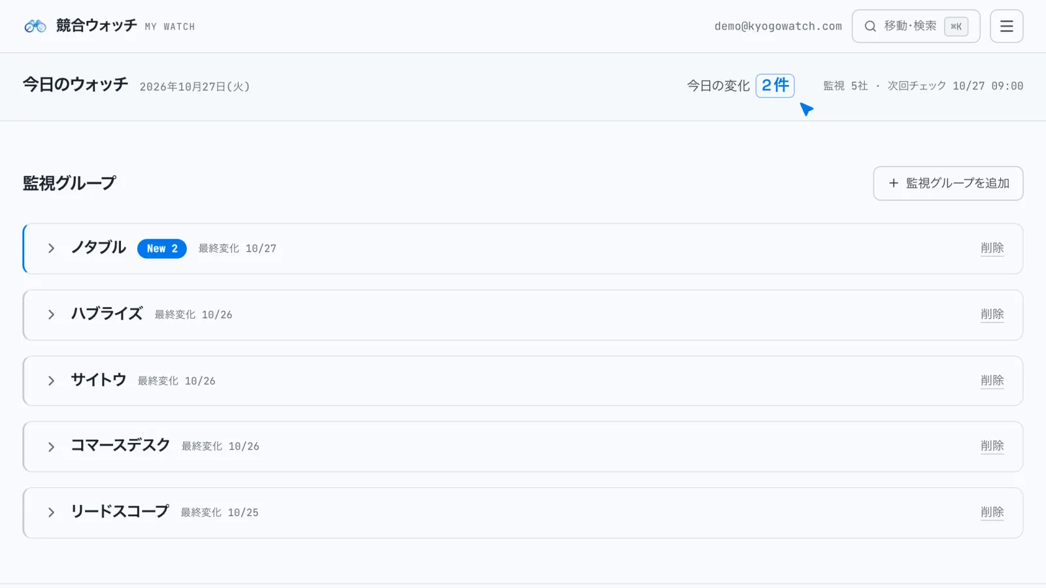The image size is (1046, 588).
Task: Delete the コマースデスク group
Action: (x=992, y=446)
